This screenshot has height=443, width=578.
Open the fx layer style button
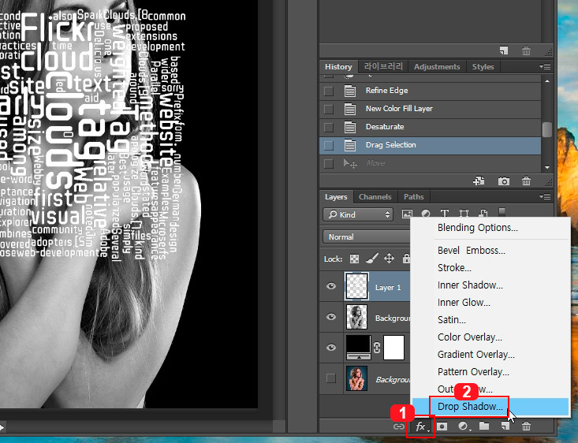[421, 426]
